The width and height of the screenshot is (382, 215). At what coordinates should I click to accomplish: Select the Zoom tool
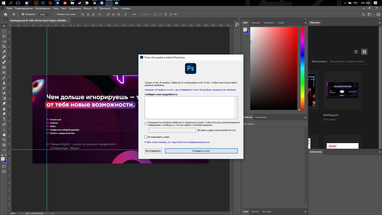point(4,140)
